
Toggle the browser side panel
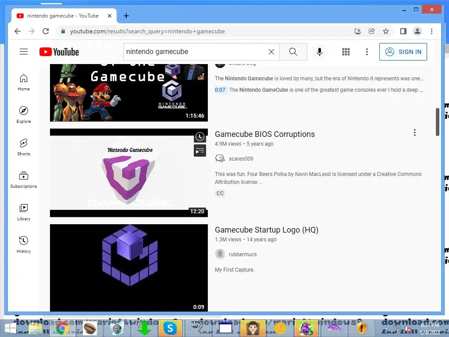(x=403, y=31)
